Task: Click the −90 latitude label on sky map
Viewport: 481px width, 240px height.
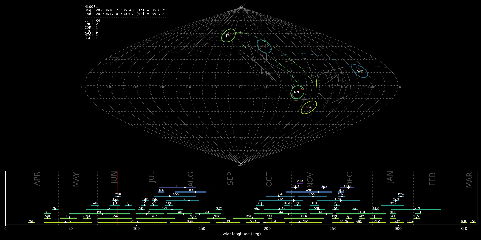Action: [x=241, y=166]
